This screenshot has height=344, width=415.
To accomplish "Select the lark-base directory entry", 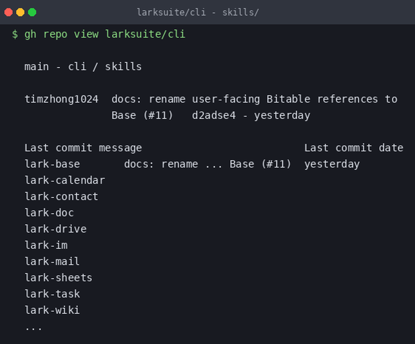I will point(52,164).
